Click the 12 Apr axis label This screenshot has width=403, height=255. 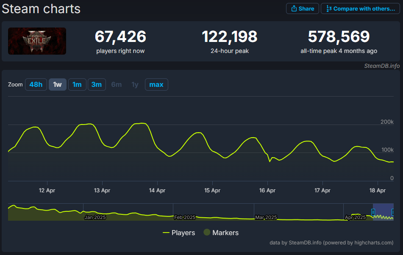click(47, 191)
